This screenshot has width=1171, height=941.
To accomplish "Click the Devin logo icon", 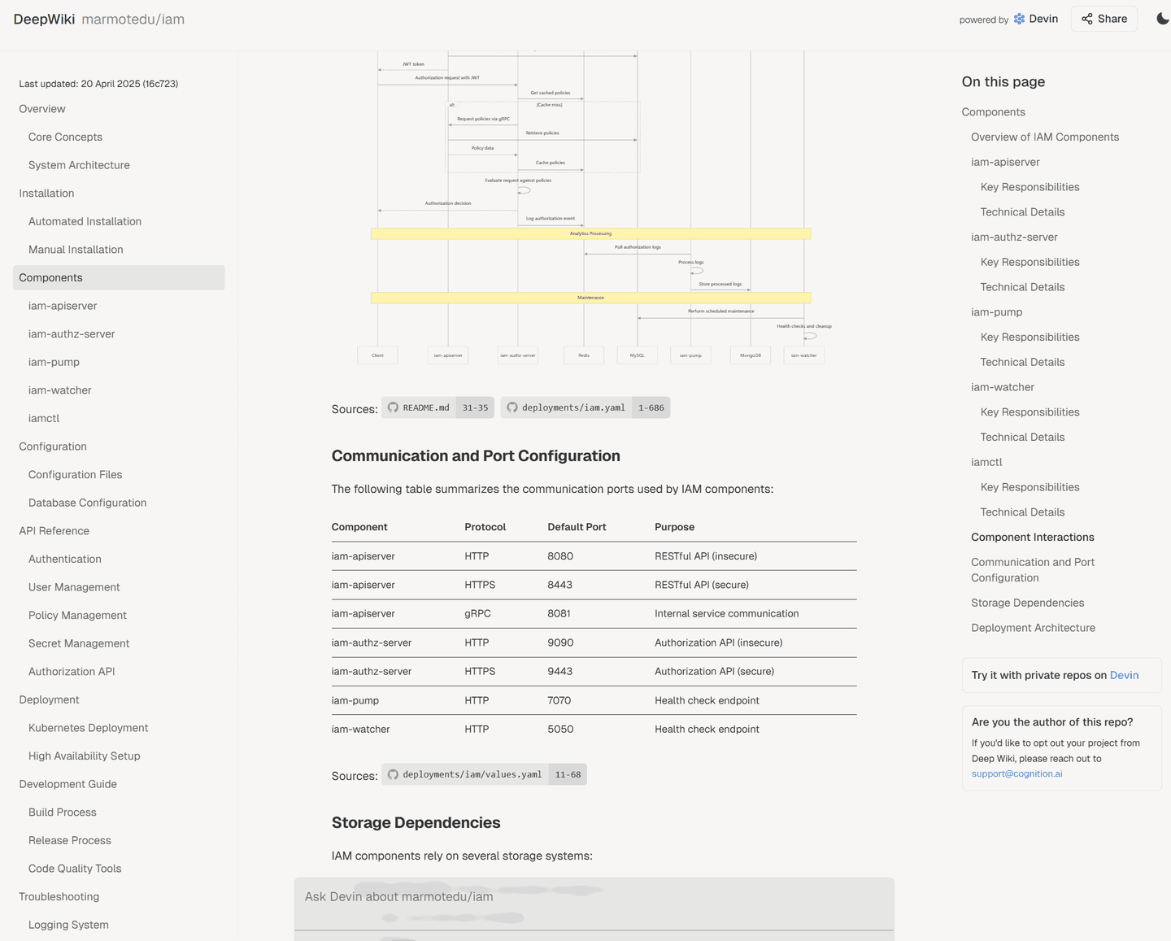I will point(1019,19).
